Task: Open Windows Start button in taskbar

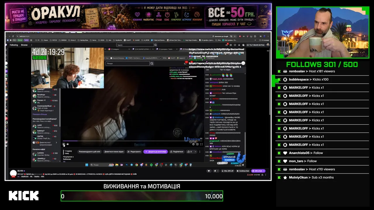Action: 87,165
